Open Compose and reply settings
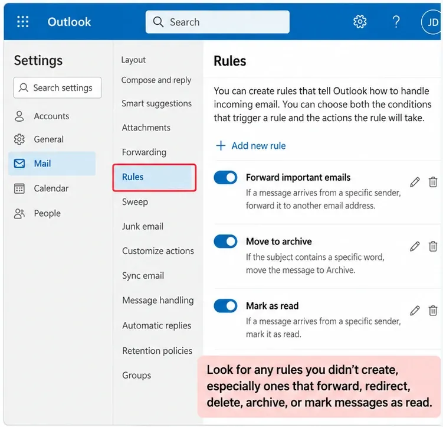The height and width of the screenshot is (427, 443). 156,80
